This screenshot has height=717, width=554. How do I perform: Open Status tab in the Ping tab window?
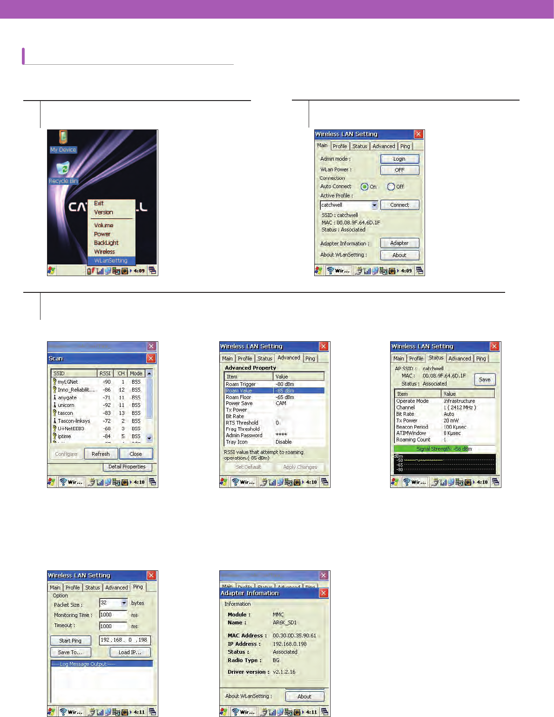[x=93, y=588]
